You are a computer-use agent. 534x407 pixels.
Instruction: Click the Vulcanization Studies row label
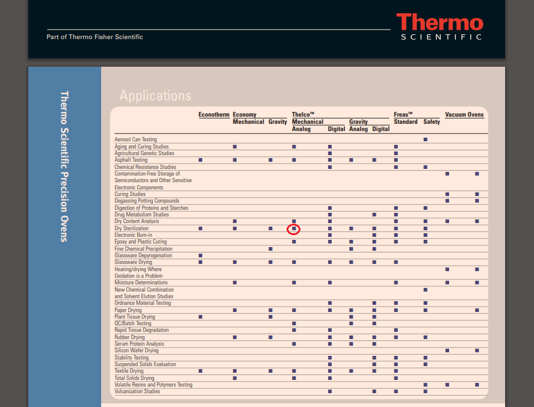pyautogui.click(x=137, y=391)
